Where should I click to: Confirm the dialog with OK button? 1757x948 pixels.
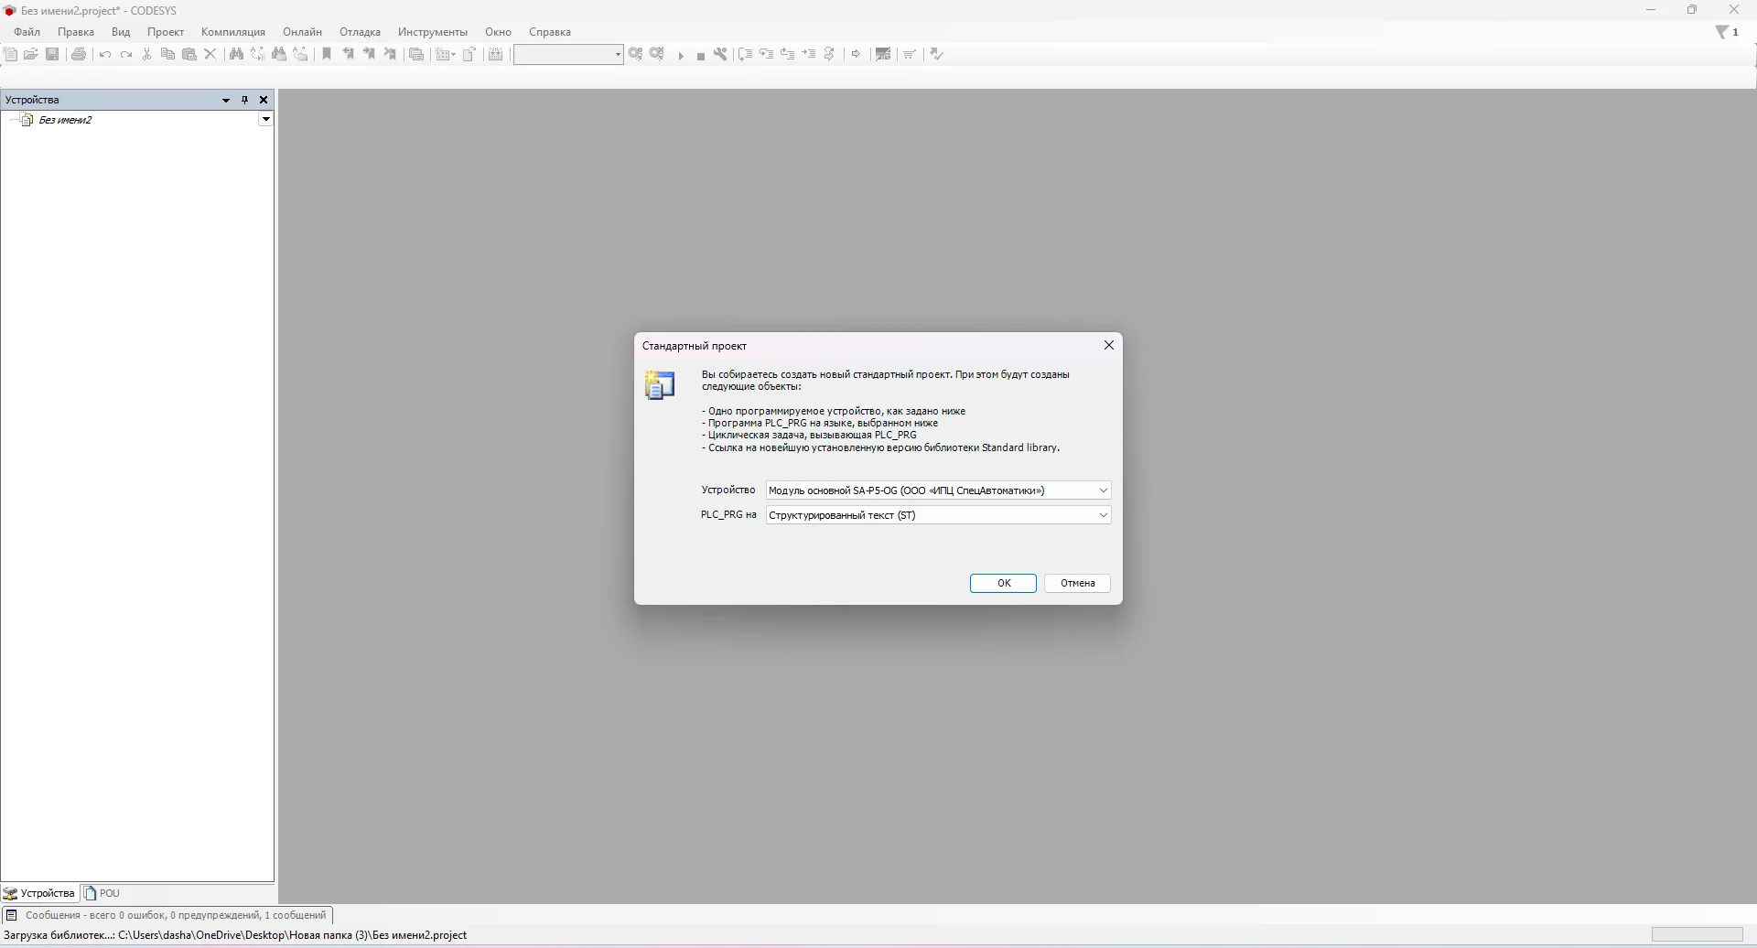(x=1004, y=584)
